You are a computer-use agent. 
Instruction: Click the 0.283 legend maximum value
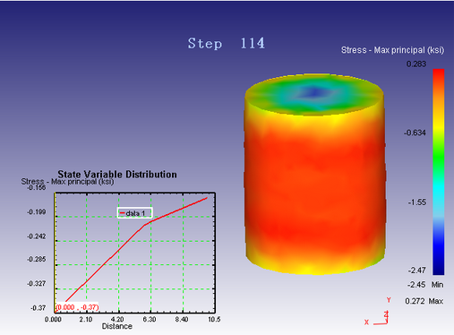416,64
